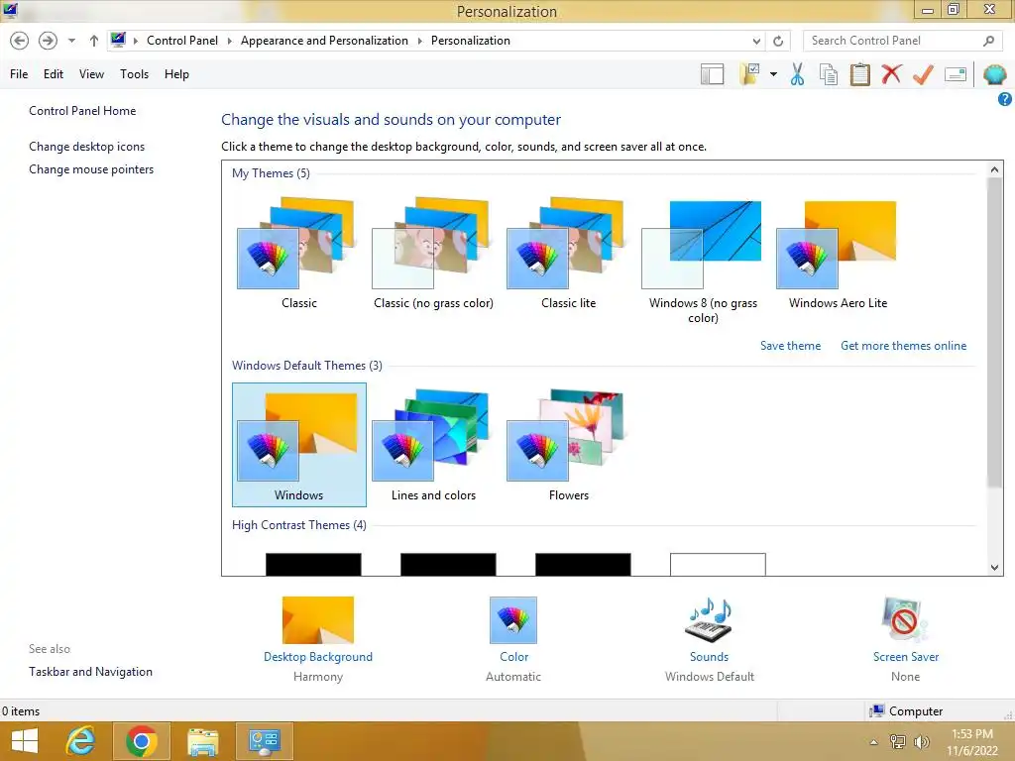Open the Help menu
Screen dimensions: 1015x761
pyautogui.click(x=176, y=74)
